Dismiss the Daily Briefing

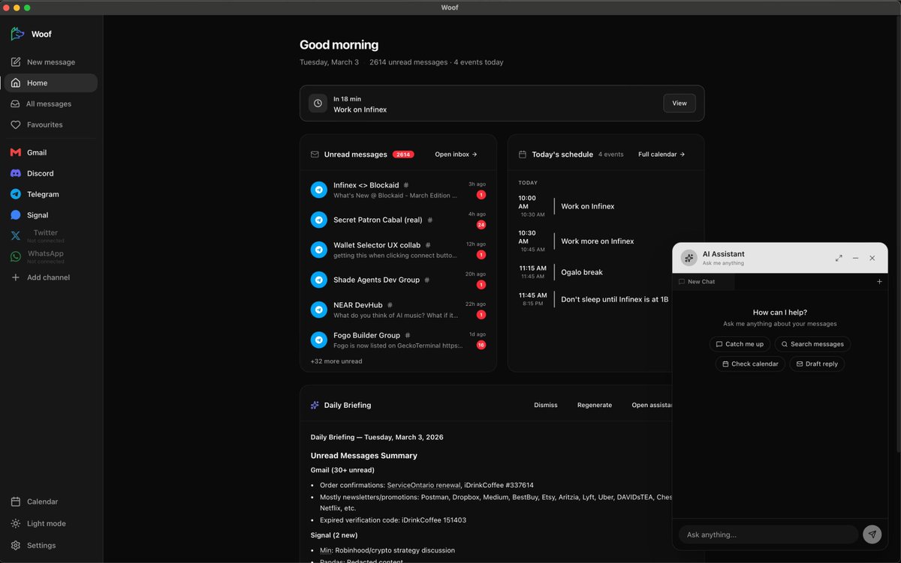click(x=546, y=406)
